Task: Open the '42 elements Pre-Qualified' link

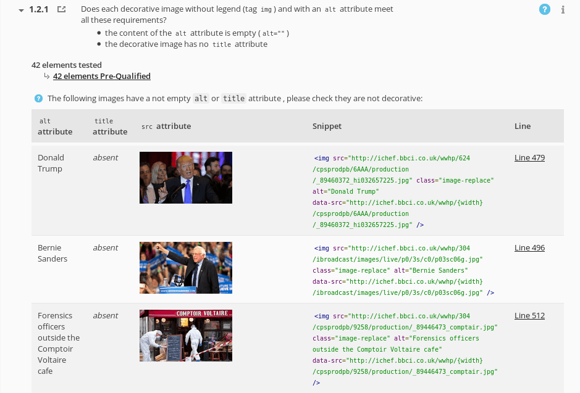Action: click(101, 76)
